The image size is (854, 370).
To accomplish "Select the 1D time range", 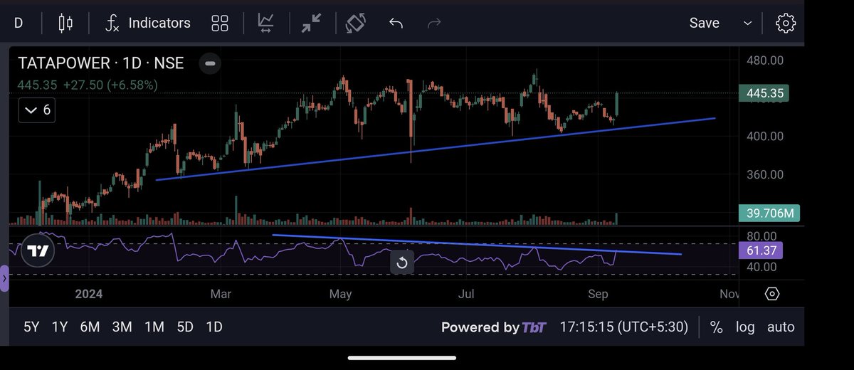I will (x=213, y=327).
